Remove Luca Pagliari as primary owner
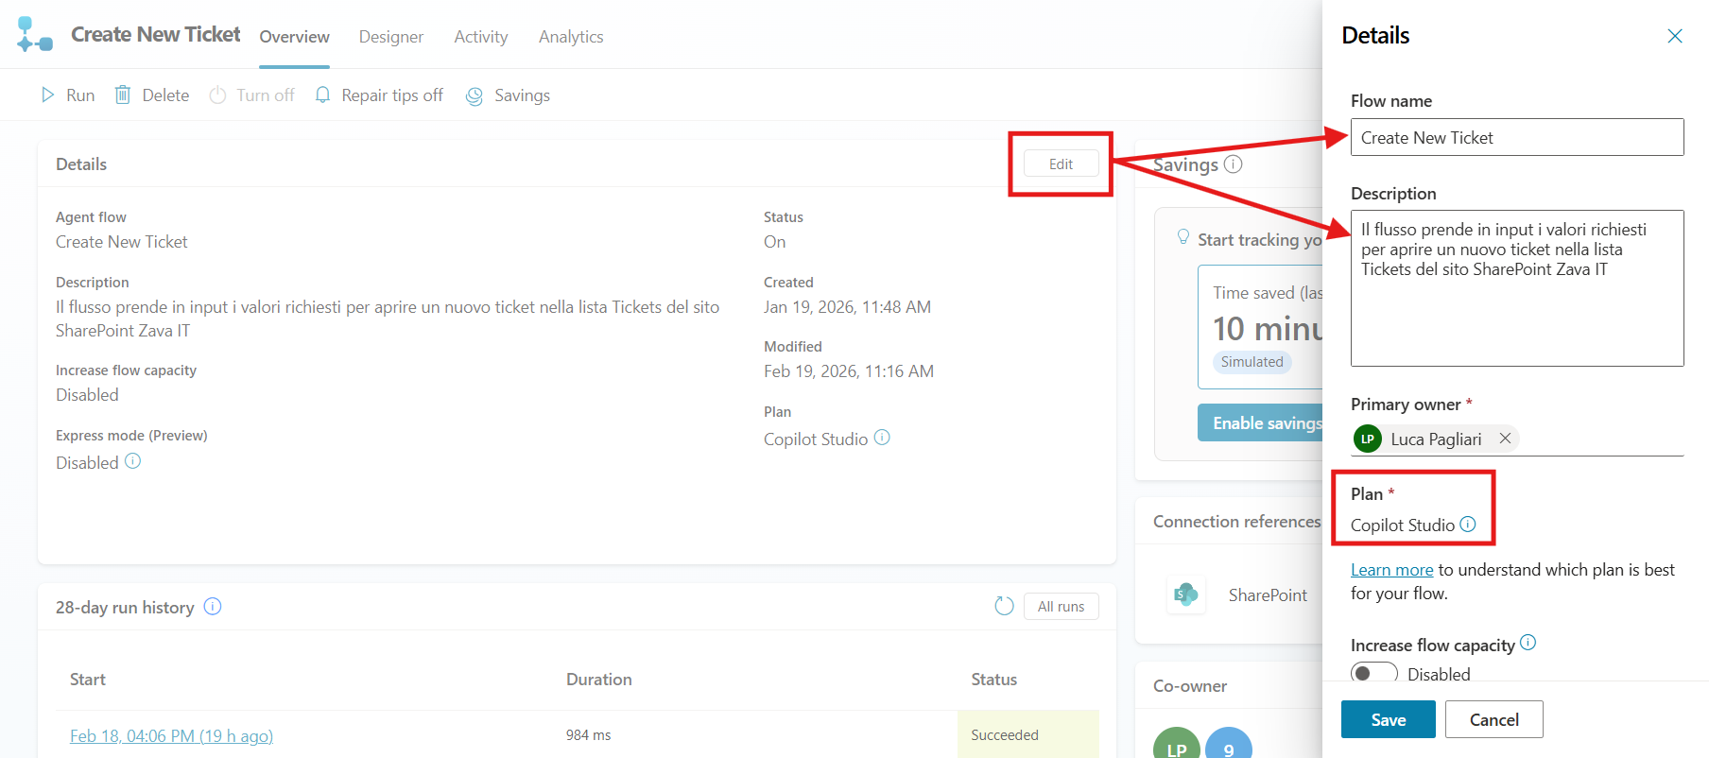This screenshot has height=758, width=1709. [1505, 439]
